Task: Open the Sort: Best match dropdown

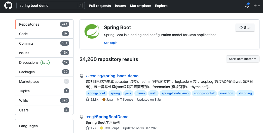Action: point(243,59)
